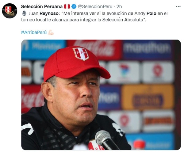
Task: Click the flexed bicep emoji
Action: click(x=51, y=32)
